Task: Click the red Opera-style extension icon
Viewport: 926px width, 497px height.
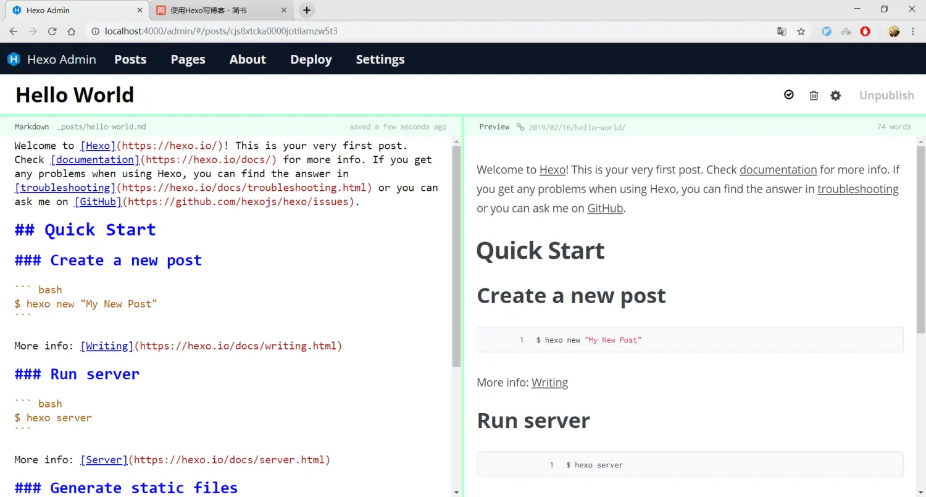Action: point(866,31)
